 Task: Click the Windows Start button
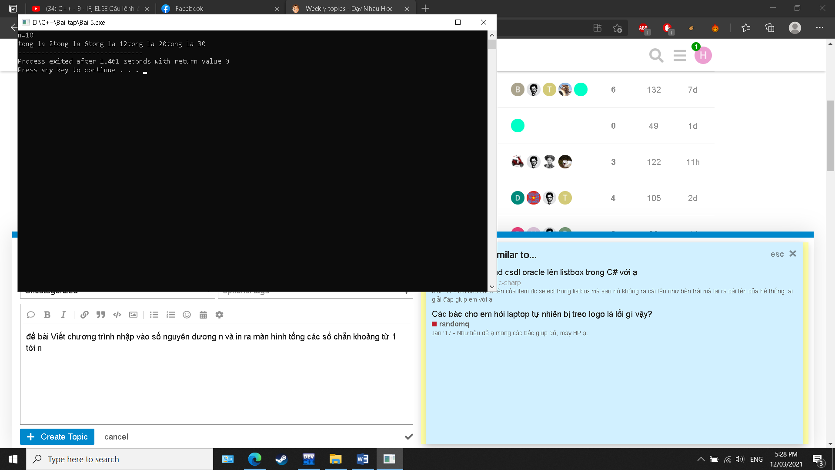point(13,459)
